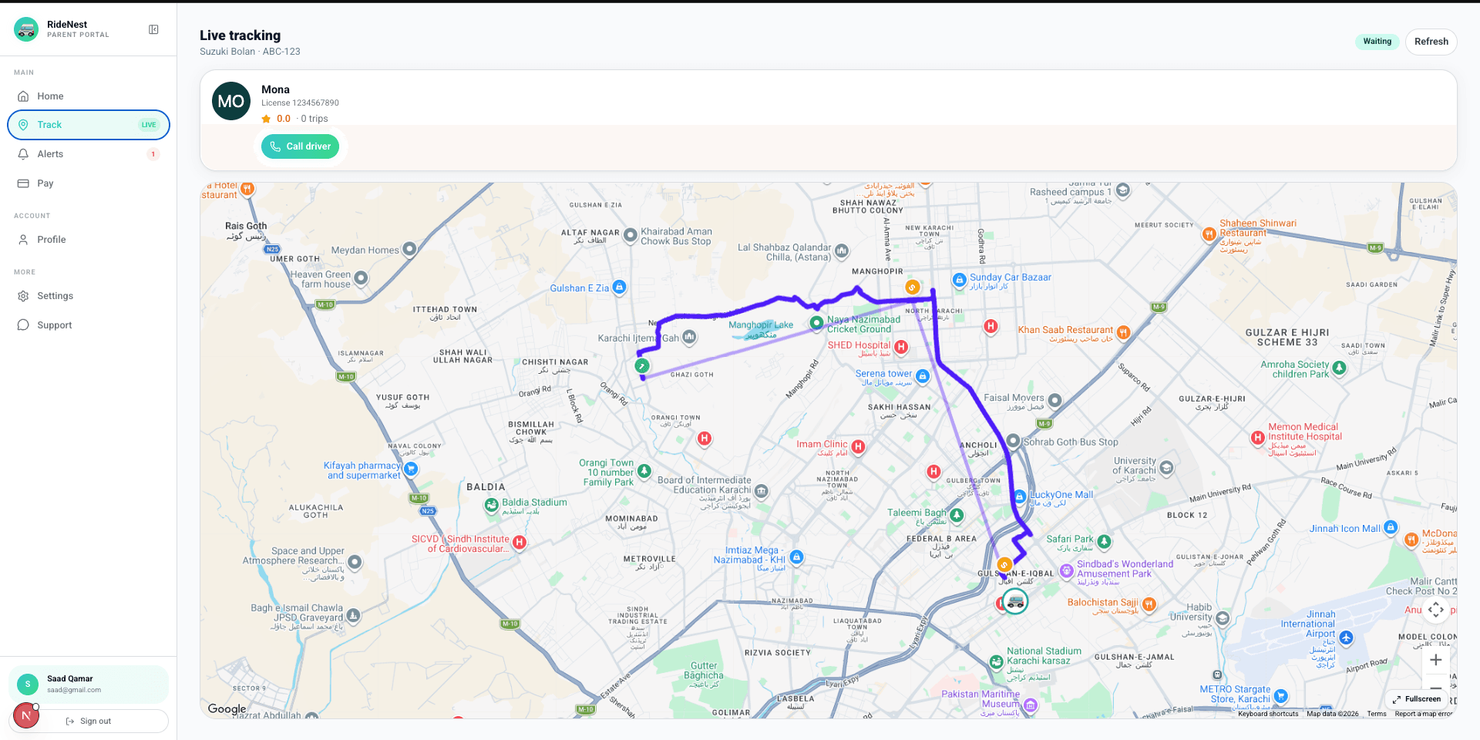
Task: Open Settings from the sidebar
Action: [x=89, y=296]
